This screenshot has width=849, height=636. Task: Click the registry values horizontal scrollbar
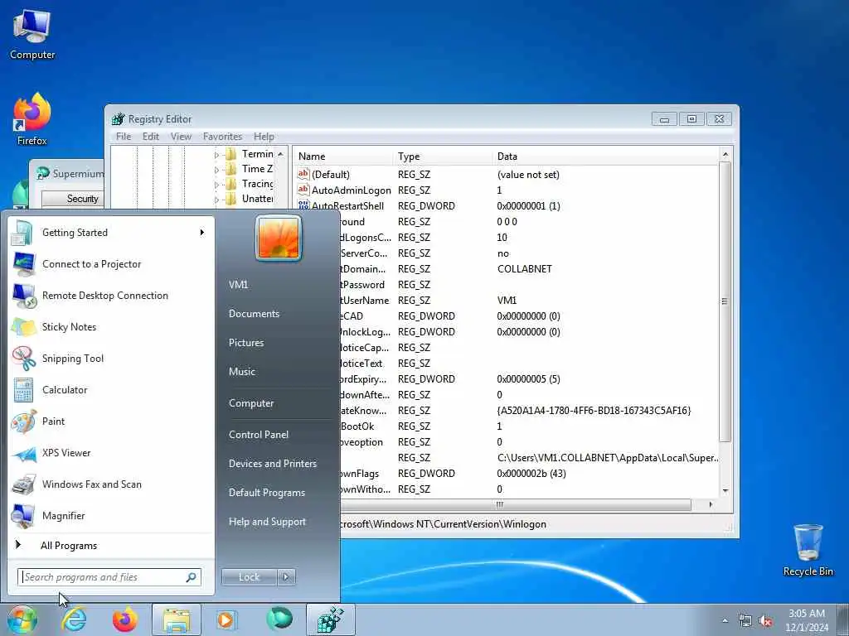coord(514,504)
